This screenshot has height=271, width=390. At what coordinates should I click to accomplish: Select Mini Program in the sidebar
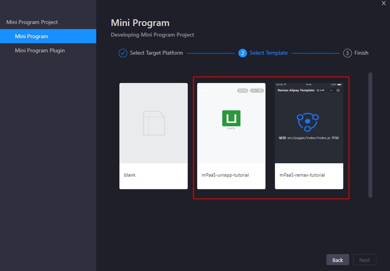click(x=48, y=36)
